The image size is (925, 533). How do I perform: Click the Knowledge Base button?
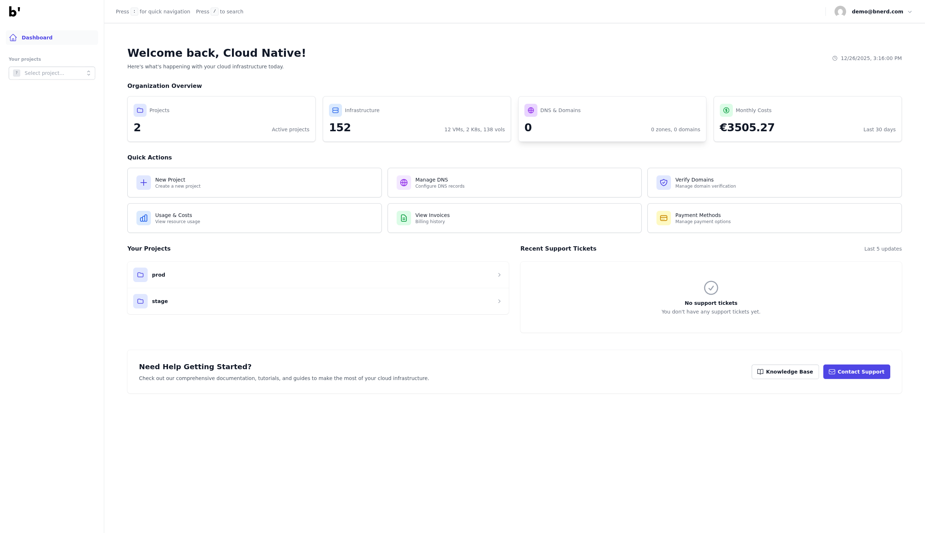click(x=785, y=372)
